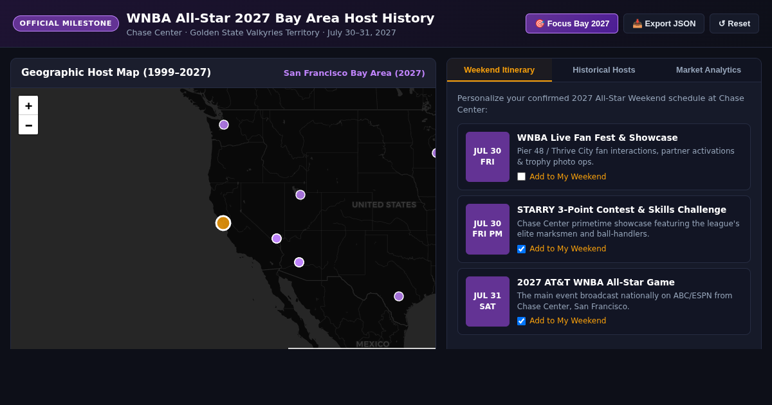Viewport: 772px width, 405px height.
Task: Click the JUL 30 FRI PM date tile
Action: tap(488, 229)
